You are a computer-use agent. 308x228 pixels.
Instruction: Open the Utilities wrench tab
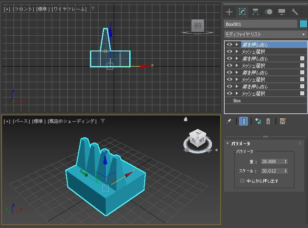click(x=294, y=12)
